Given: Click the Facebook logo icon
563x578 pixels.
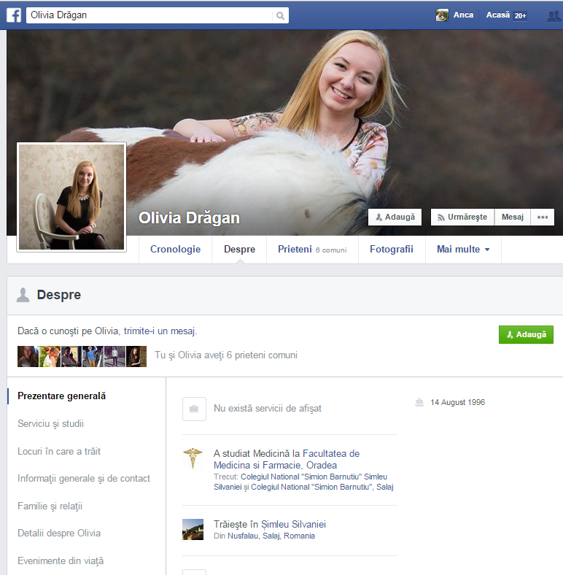Looking at the screenshot, I should pyautogui.click(x=13, y=15).
